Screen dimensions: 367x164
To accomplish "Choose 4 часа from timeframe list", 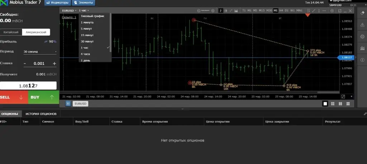I will [85, 54].
